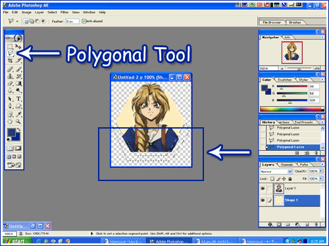The image size is (329, 246).
Task: Select the Gradient tool
Action: point(18,83)
